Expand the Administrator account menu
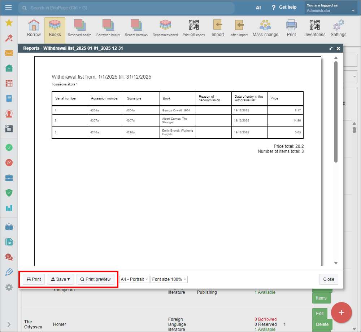Viewport: 361px width, 332px height. (331, 8)
